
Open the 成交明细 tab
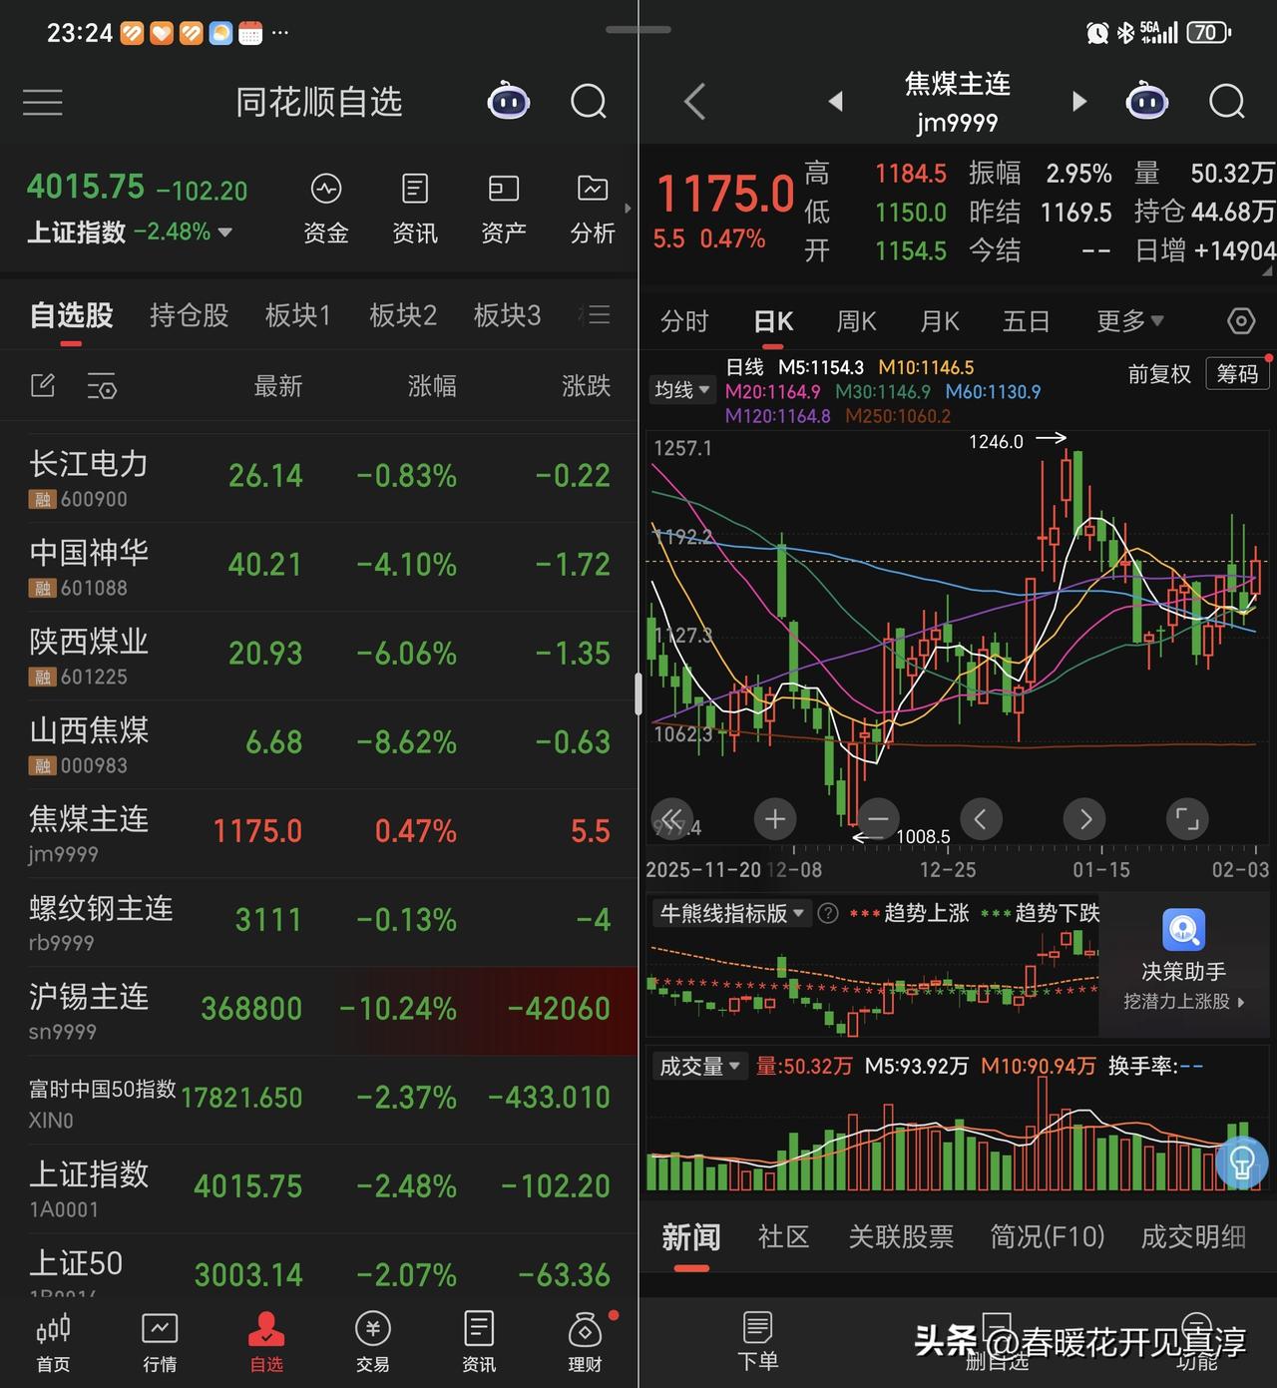click(1193, 1237)
